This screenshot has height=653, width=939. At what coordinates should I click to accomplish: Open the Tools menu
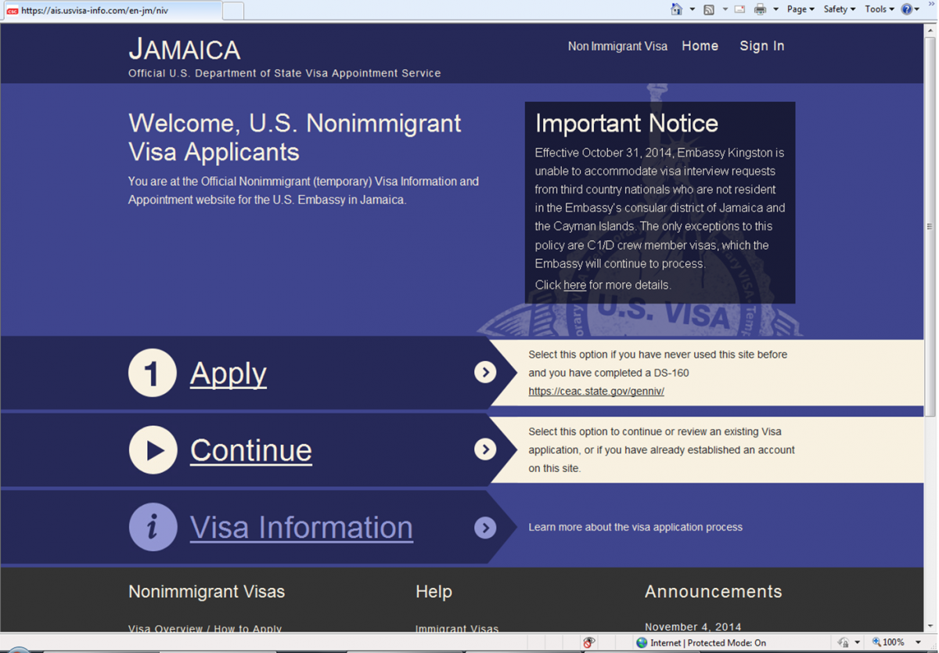click(x=880, y=9)
